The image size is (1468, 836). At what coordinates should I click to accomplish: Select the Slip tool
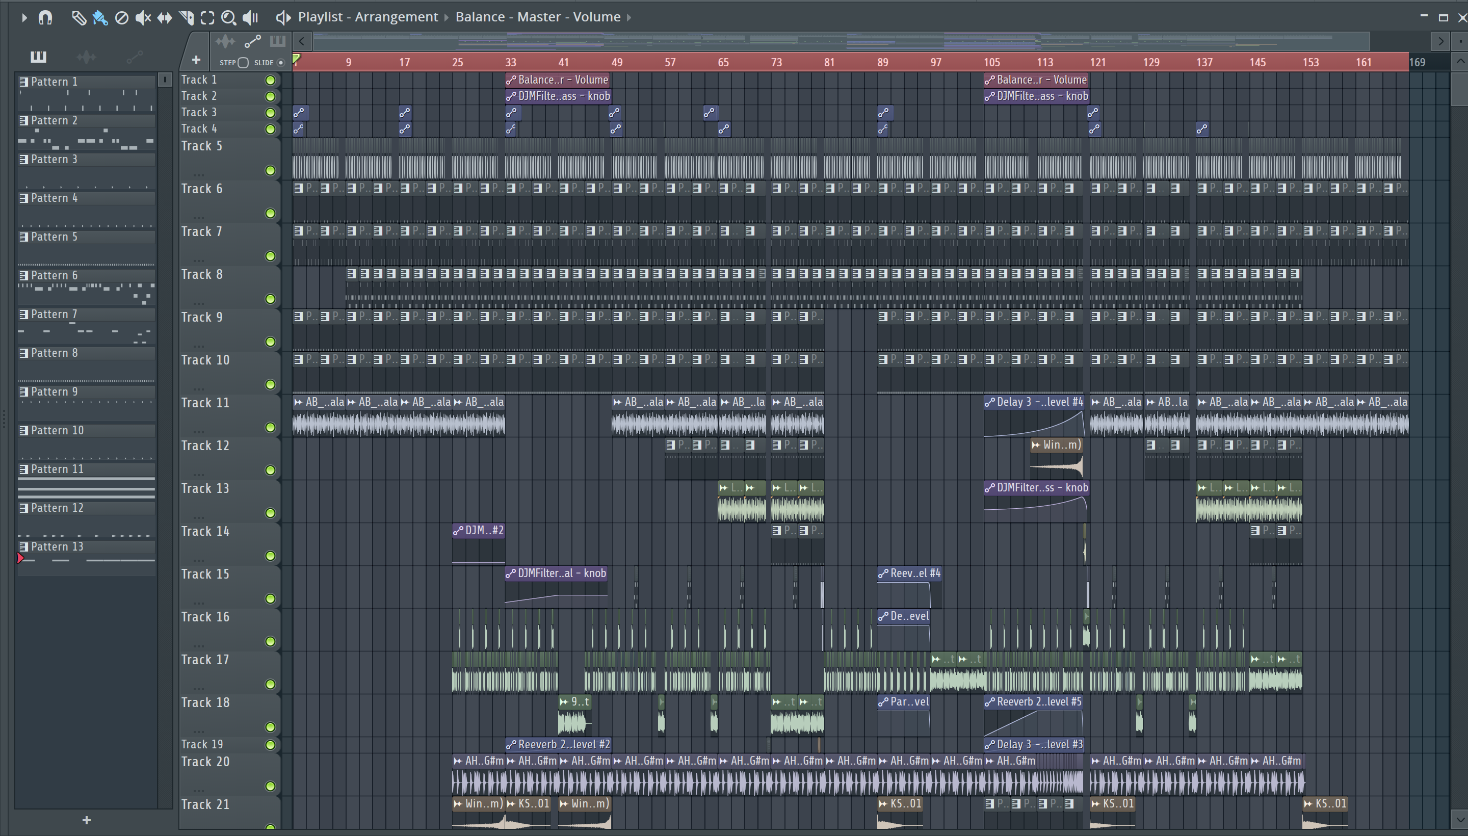point(165,18)
